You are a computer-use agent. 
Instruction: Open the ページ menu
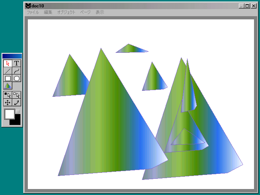pyautogui.click(x=85, y=12)
